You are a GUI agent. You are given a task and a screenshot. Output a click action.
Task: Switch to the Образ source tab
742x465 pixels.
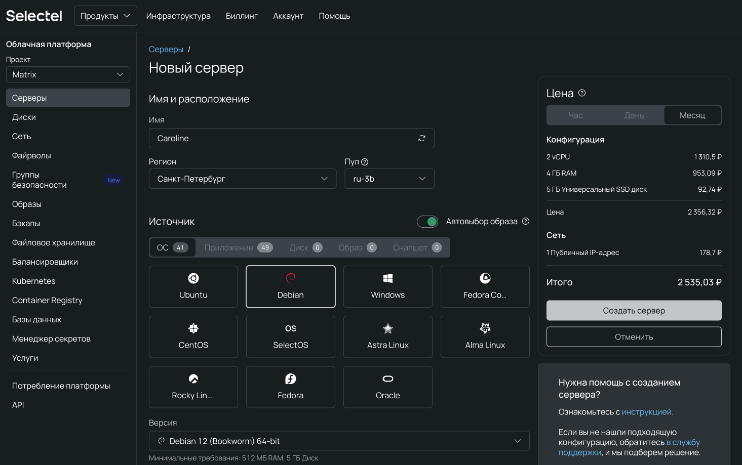tap(358, 247)
